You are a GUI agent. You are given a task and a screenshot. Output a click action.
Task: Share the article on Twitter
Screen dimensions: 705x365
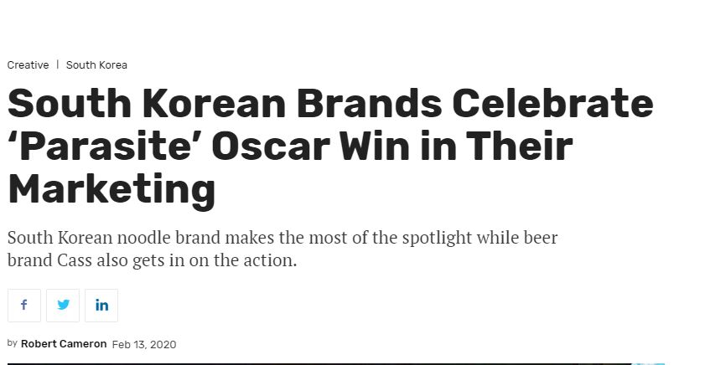point(63,306)
